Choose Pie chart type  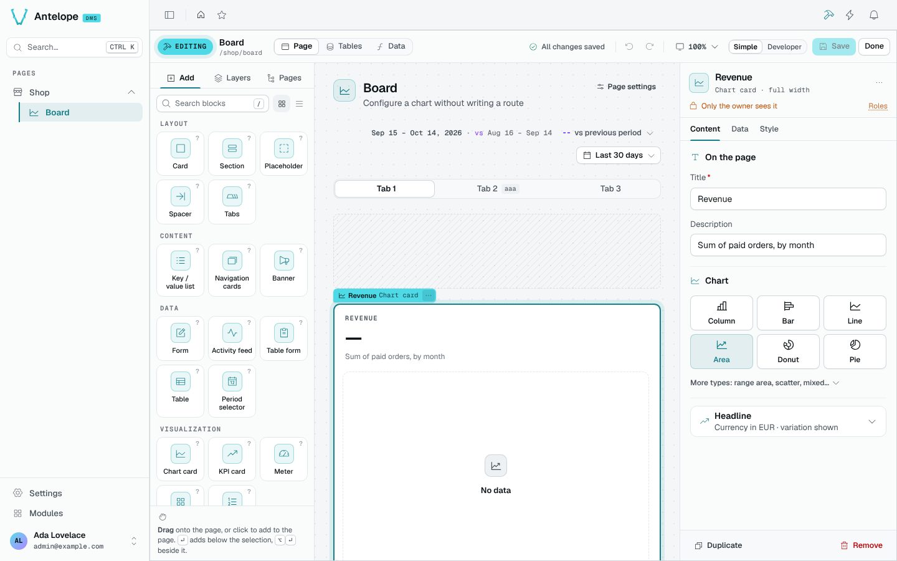[x=855, y=352]
